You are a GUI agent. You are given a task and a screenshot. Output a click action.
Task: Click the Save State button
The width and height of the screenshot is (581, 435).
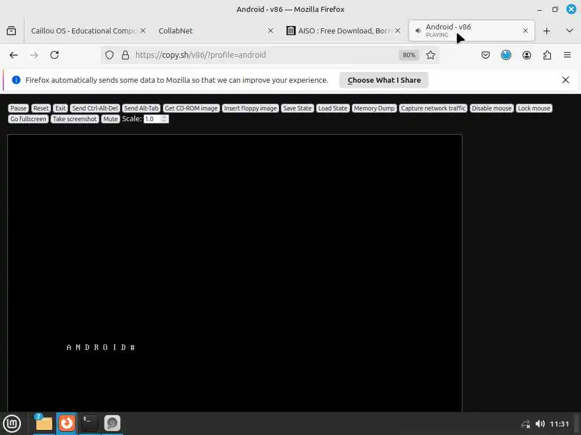point(297,108)
